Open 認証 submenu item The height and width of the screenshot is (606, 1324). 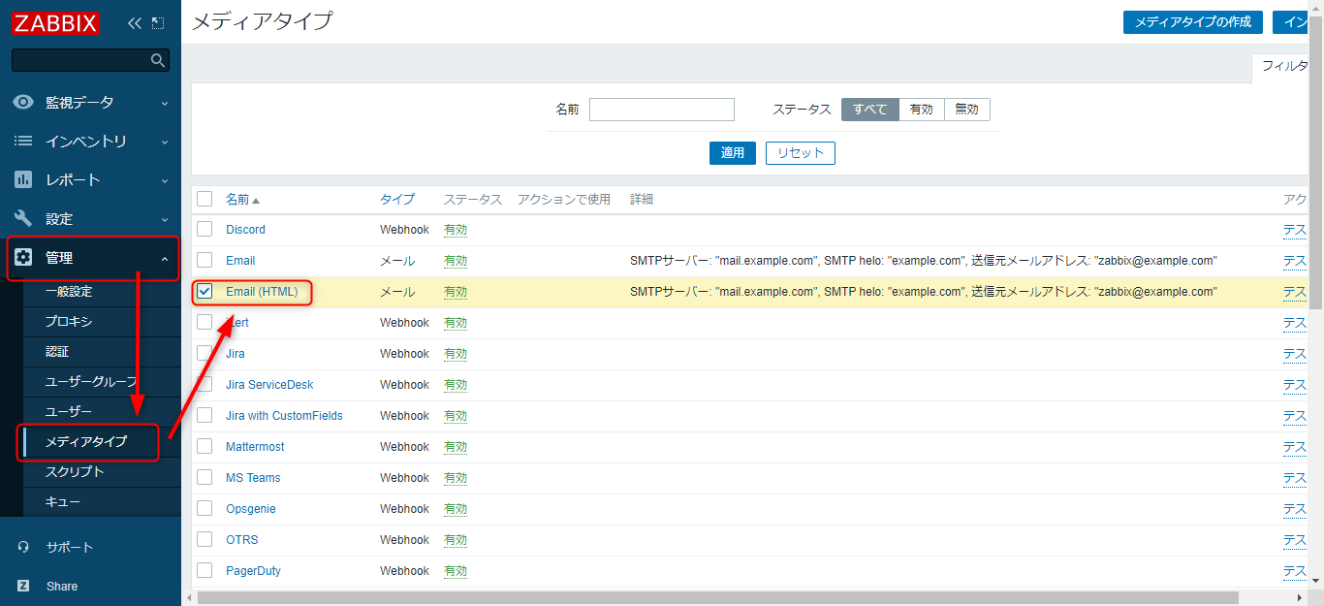[102, 351]
